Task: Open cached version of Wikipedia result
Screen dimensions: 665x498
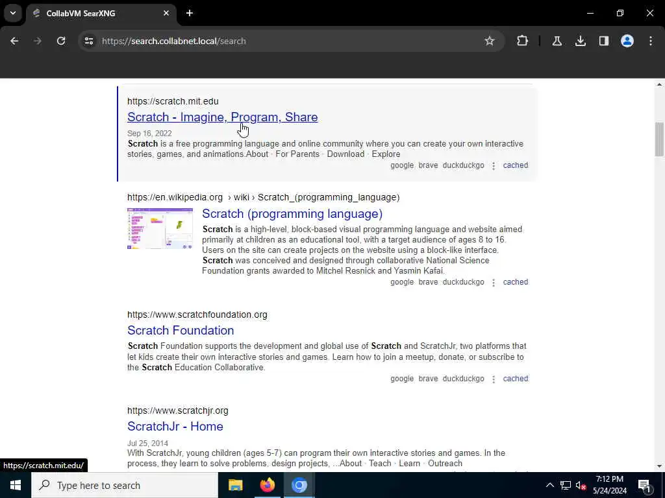Action: [x=515, y=282]
